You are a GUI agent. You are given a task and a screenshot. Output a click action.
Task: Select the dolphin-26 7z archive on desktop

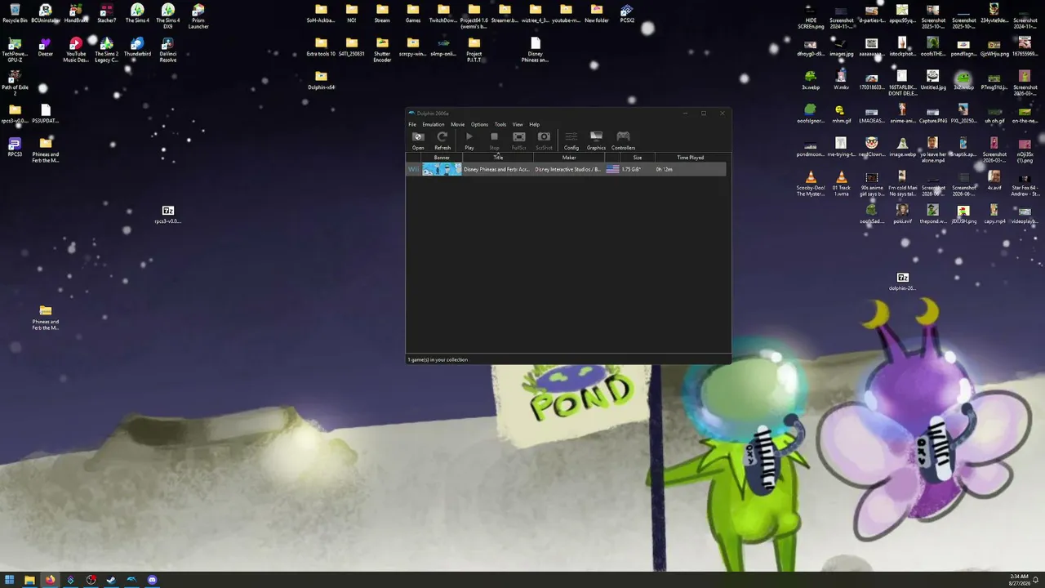point(902,282)
